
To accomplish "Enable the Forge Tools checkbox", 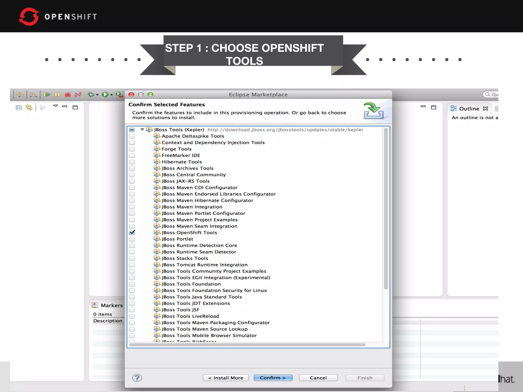I will [132, 149].
